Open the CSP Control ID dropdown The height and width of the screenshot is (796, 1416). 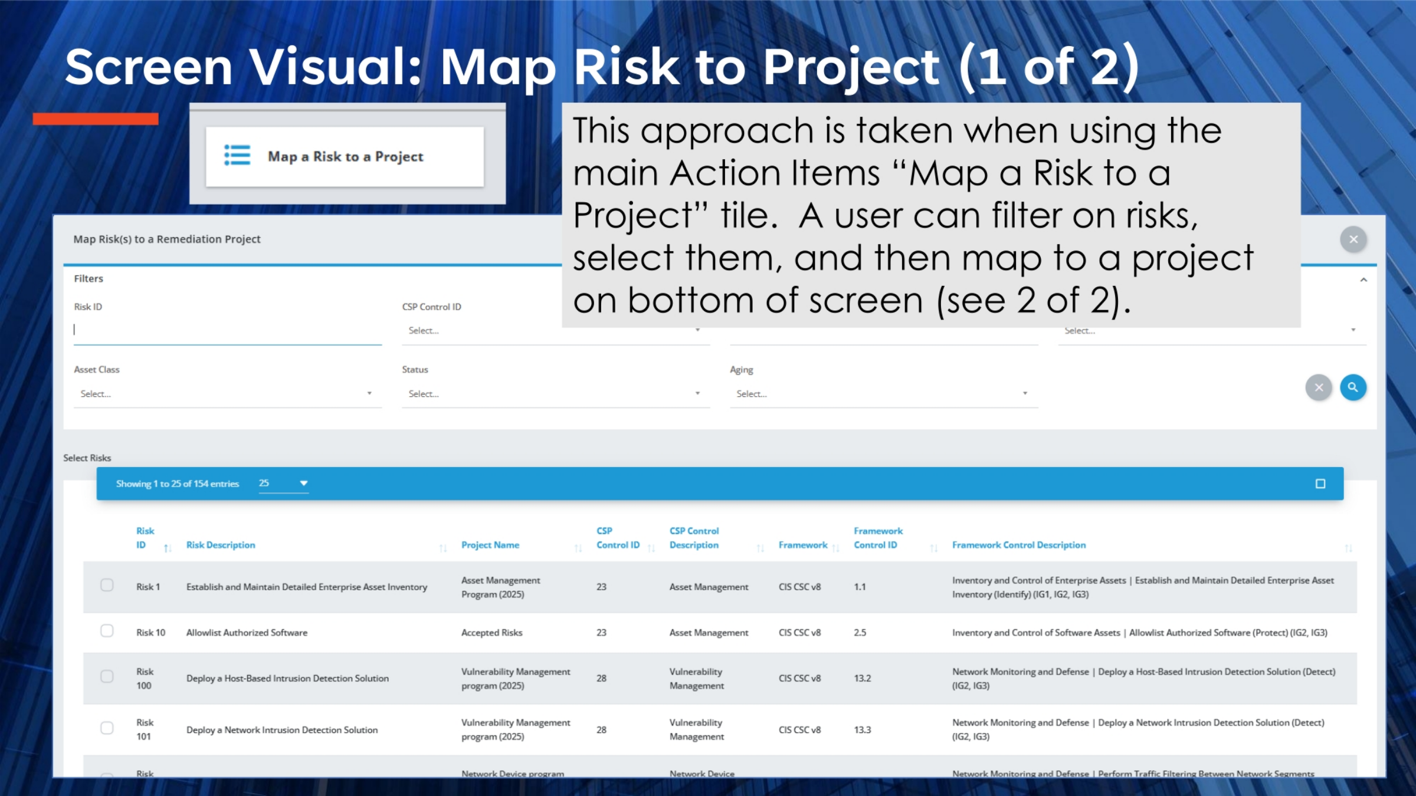coord(556,330)
